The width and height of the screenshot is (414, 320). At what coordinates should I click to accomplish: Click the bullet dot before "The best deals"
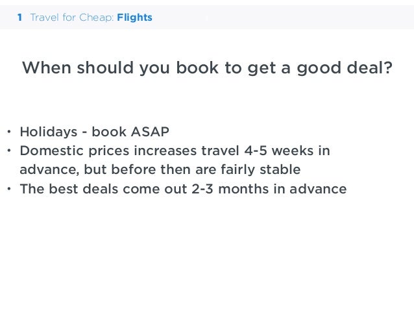pos(9,189)
